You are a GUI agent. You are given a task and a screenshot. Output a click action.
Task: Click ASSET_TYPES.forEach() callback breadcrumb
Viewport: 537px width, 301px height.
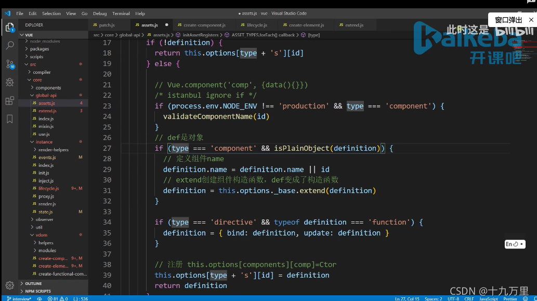[x=263, y=35]
